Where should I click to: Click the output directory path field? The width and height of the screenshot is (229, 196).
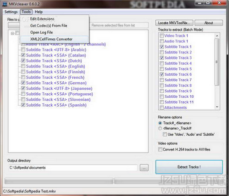tap(73, 168)
